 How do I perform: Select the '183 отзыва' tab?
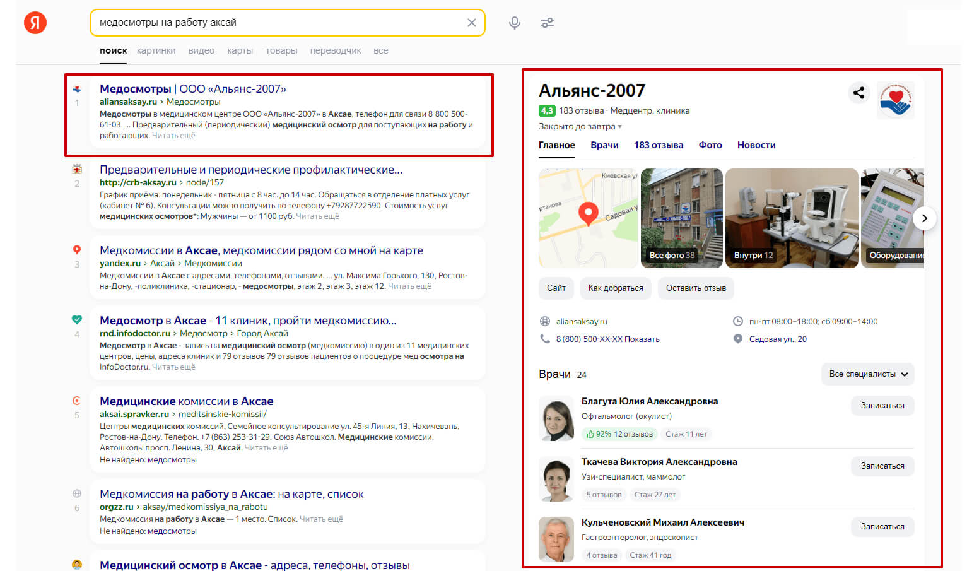coord(659,145)
